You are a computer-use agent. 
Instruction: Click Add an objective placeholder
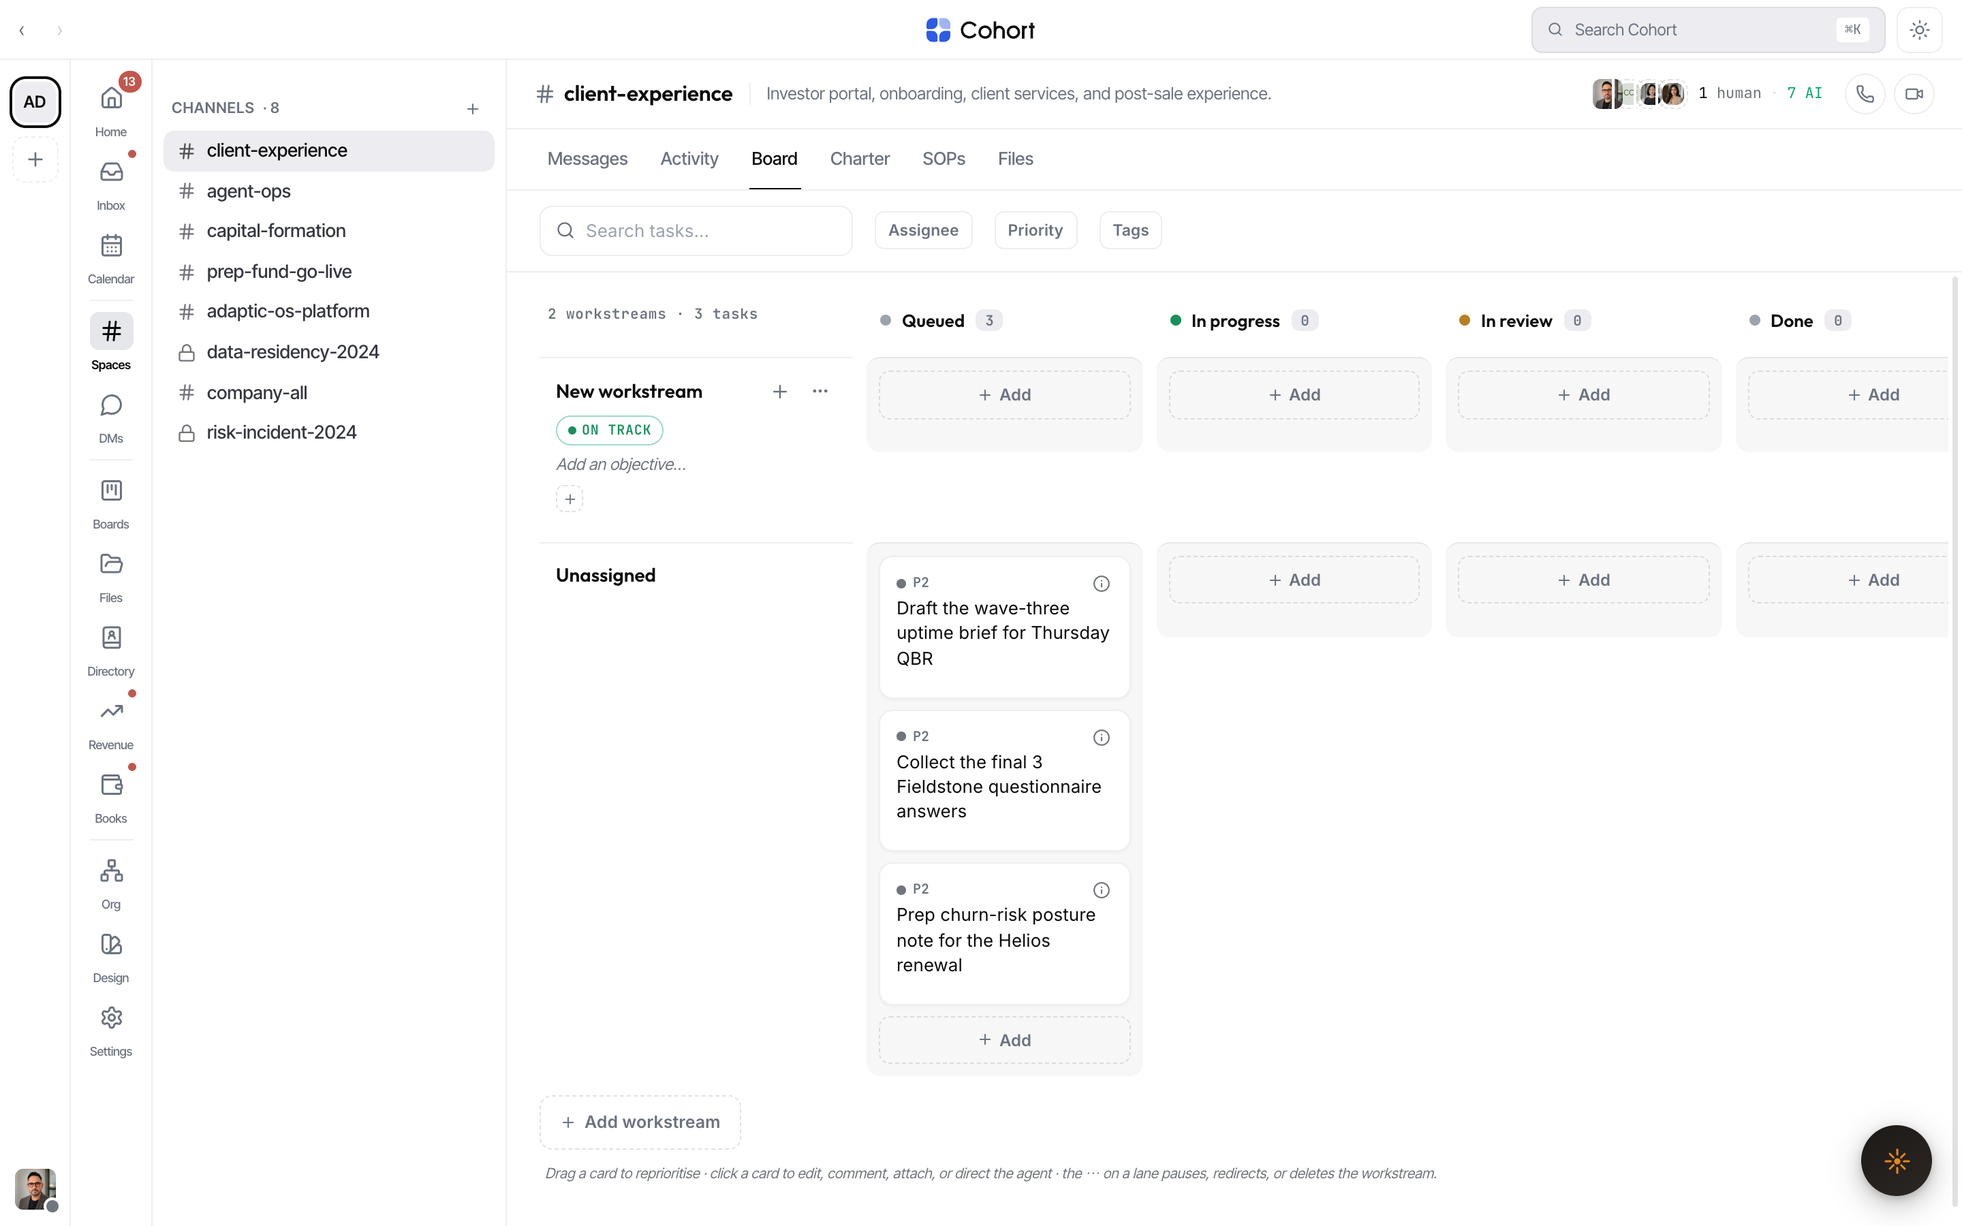click(621, 465)
